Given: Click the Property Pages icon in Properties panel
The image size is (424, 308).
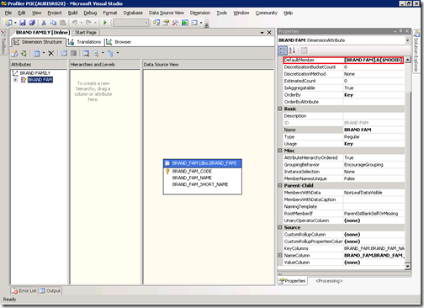Looking at the screenshot, I should click(x=304, y=50).
